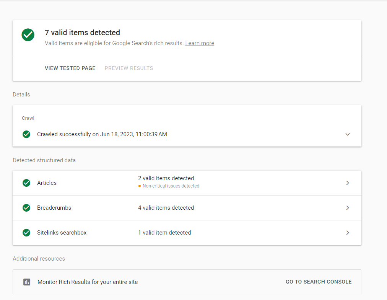Open Breadcrumbs details via right chevron
Image resolution: width=387 pixels, height=300 pixels.
coord(348,208)
